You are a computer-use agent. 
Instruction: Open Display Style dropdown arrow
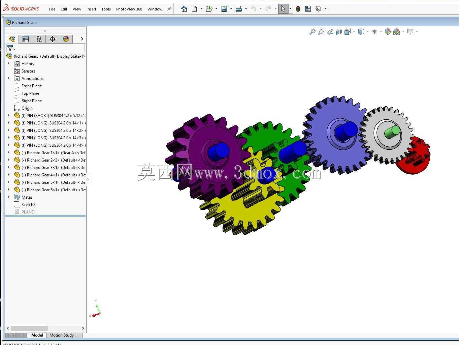(x=367, y=32)
